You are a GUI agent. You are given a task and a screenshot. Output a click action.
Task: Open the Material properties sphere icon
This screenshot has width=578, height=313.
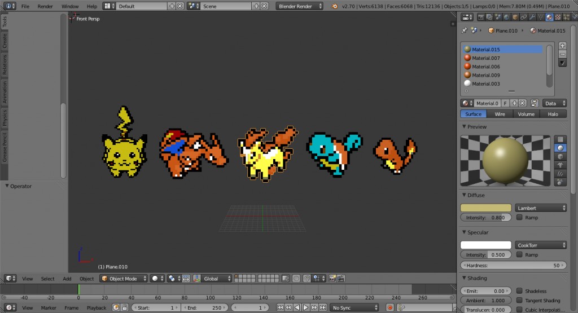click(549, 17)
